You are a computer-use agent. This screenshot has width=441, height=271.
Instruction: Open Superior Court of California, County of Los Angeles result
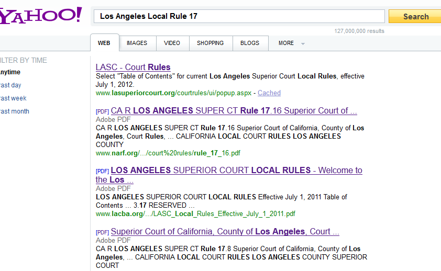(225, 231)
